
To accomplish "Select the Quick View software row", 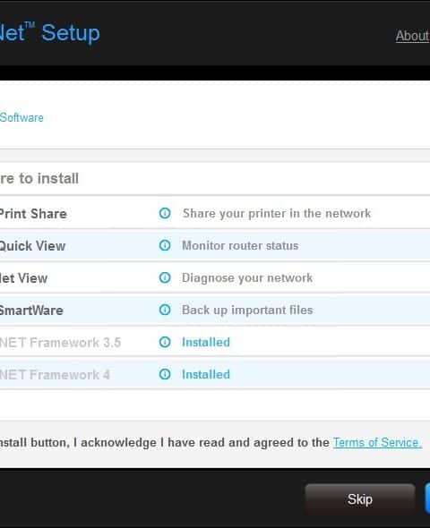I will (215, 246).
